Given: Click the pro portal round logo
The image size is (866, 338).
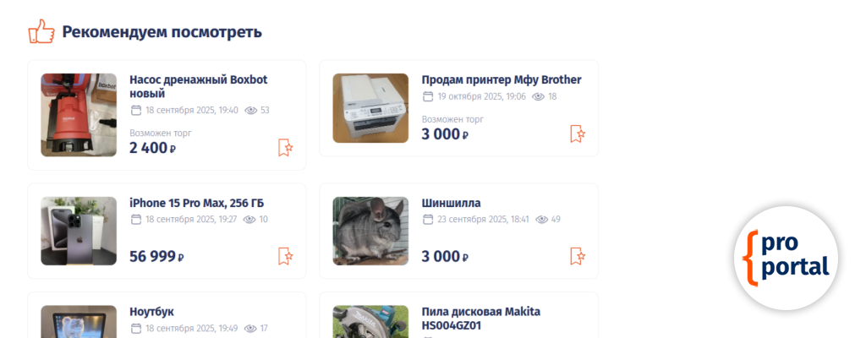Looking at the screenshot, I should pyautogui.click(x=786, y=258).
